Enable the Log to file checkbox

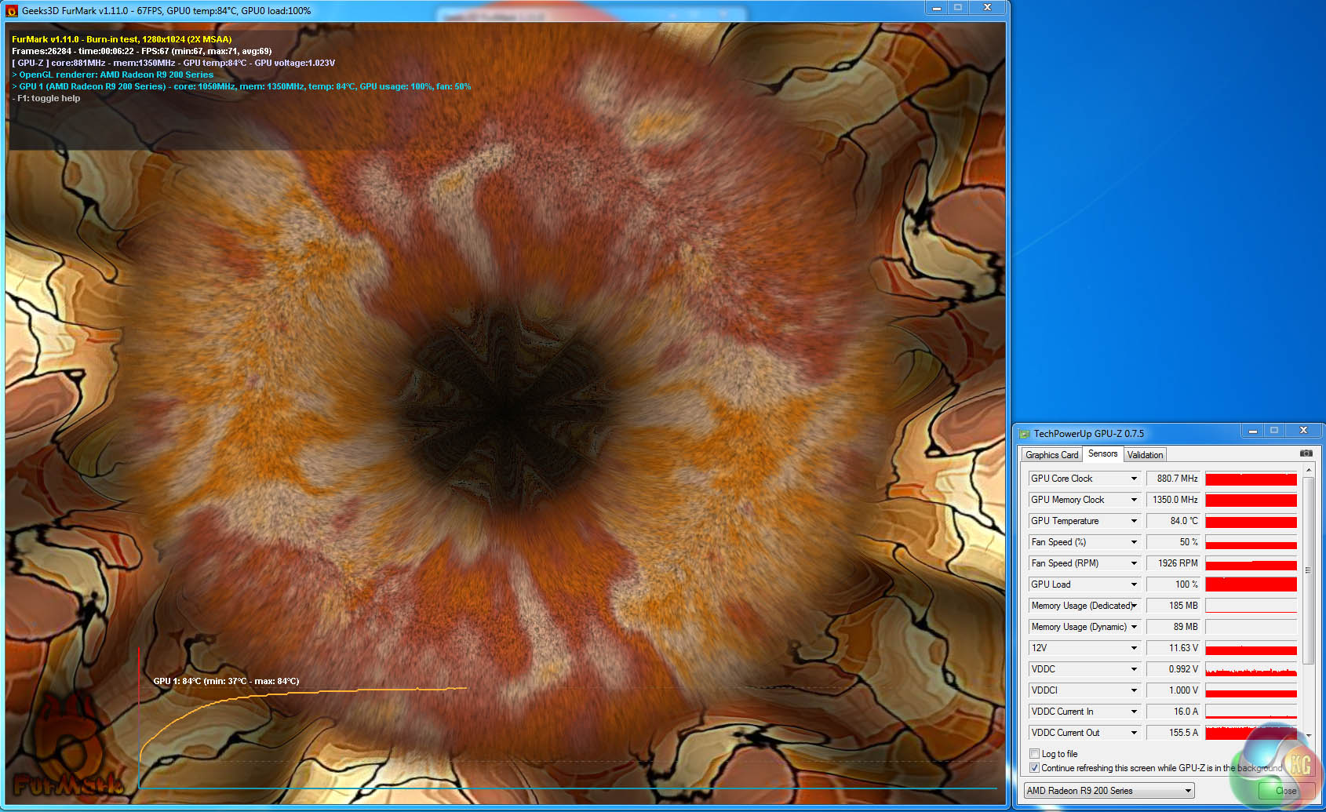pos(1034,754)
